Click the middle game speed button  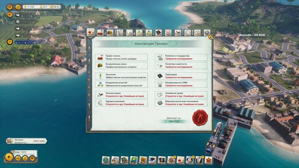coord(25,158)
